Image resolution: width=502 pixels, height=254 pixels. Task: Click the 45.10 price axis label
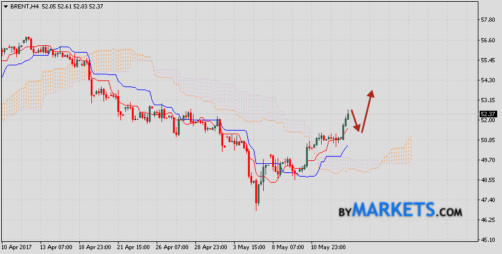click(487, 240)
